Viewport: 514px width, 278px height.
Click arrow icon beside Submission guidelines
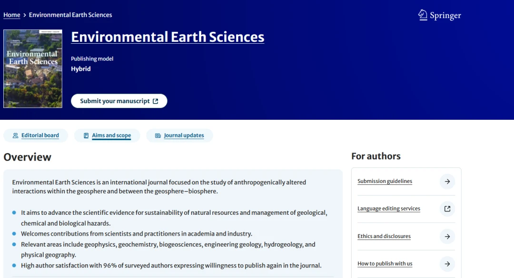tap(447, 182)
